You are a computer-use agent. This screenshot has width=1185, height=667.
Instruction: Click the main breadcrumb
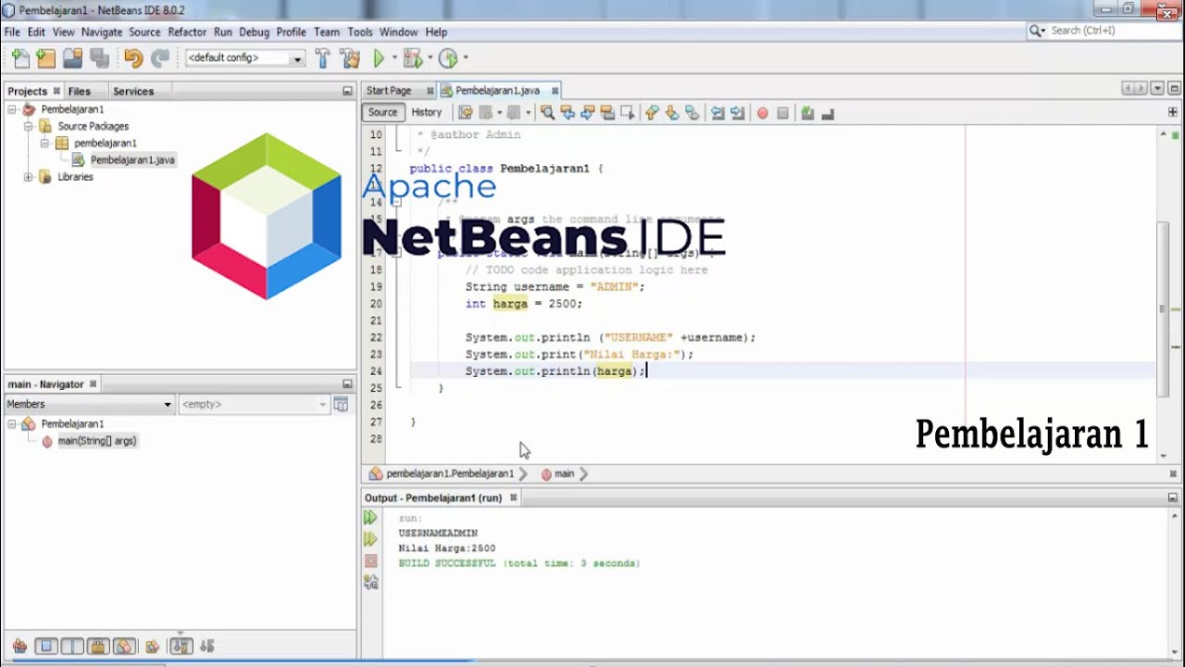(564, 473)
